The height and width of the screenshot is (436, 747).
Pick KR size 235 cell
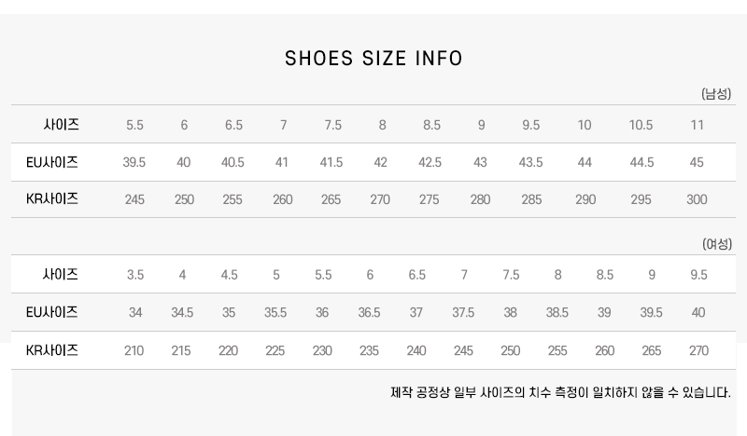tap(369, 350)
